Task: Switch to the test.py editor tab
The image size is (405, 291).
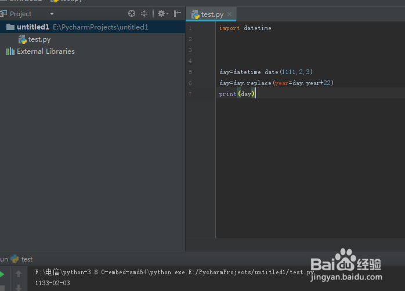Action: (212, 14)
